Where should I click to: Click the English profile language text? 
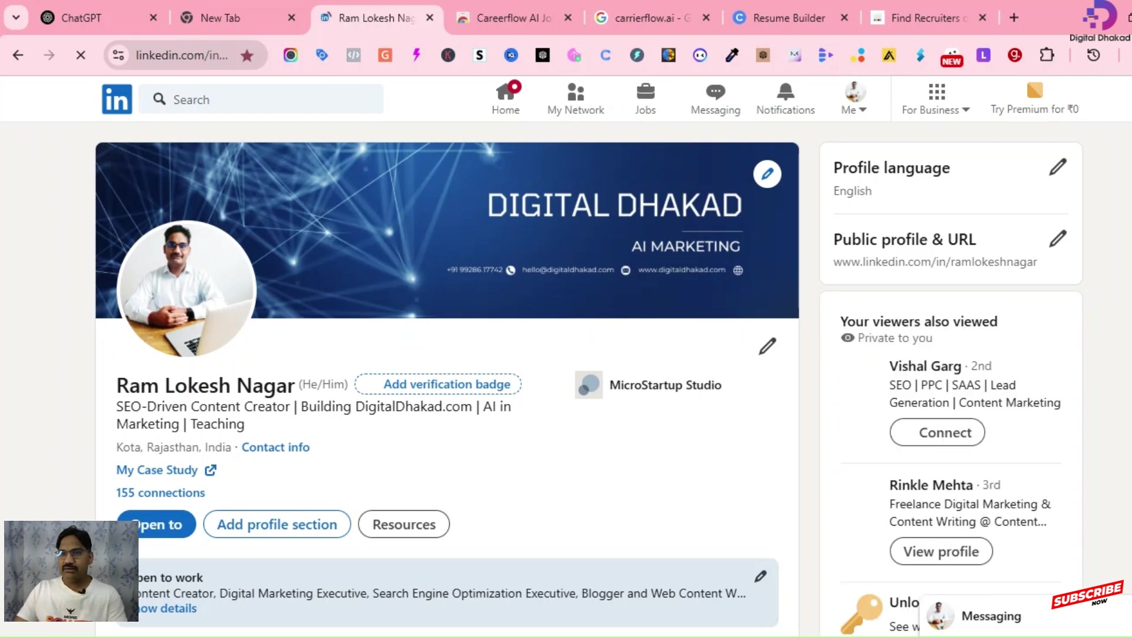click(x=852, y=191)
